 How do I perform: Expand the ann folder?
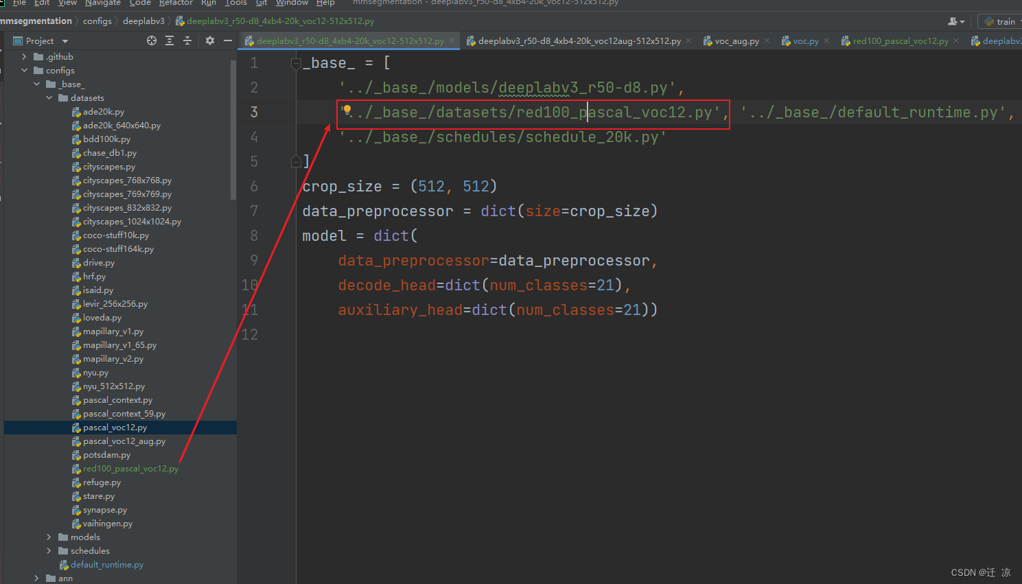coord(37,579)
